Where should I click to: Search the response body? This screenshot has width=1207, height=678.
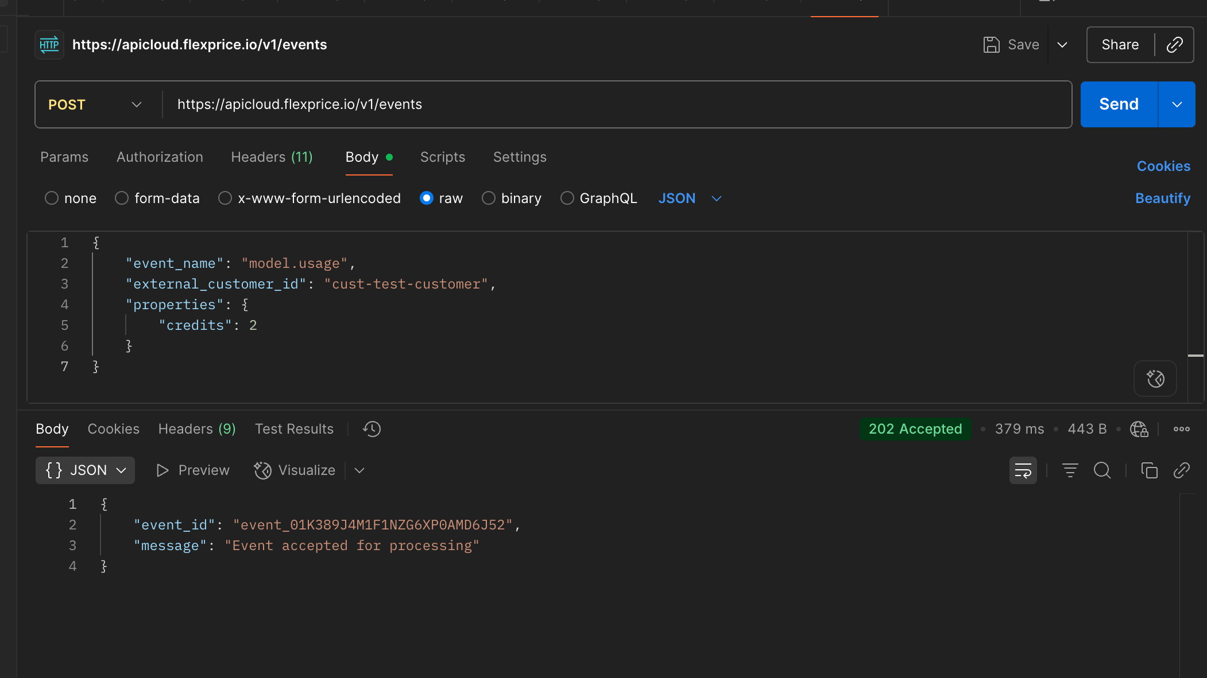click(1102, 470)
